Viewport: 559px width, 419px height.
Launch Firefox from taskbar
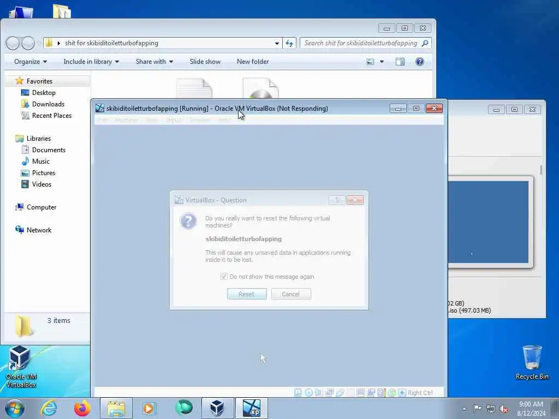pyautogui.click(x=82, y=408)
